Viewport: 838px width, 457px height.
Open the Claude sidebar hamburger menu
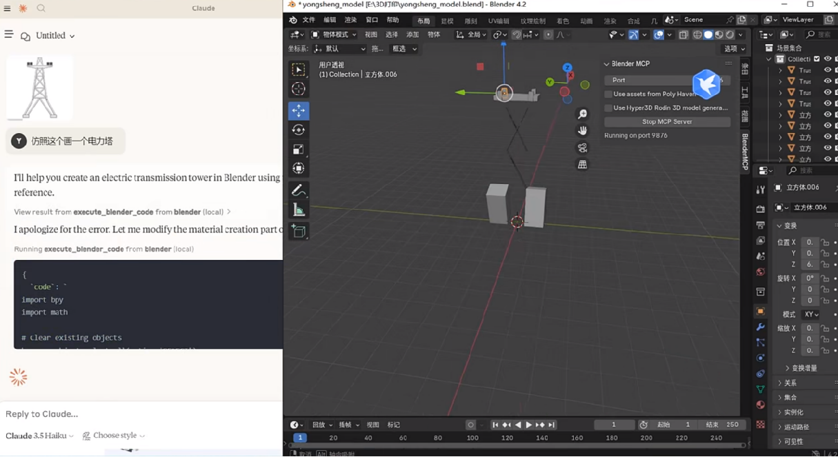(x=8, y=34)
